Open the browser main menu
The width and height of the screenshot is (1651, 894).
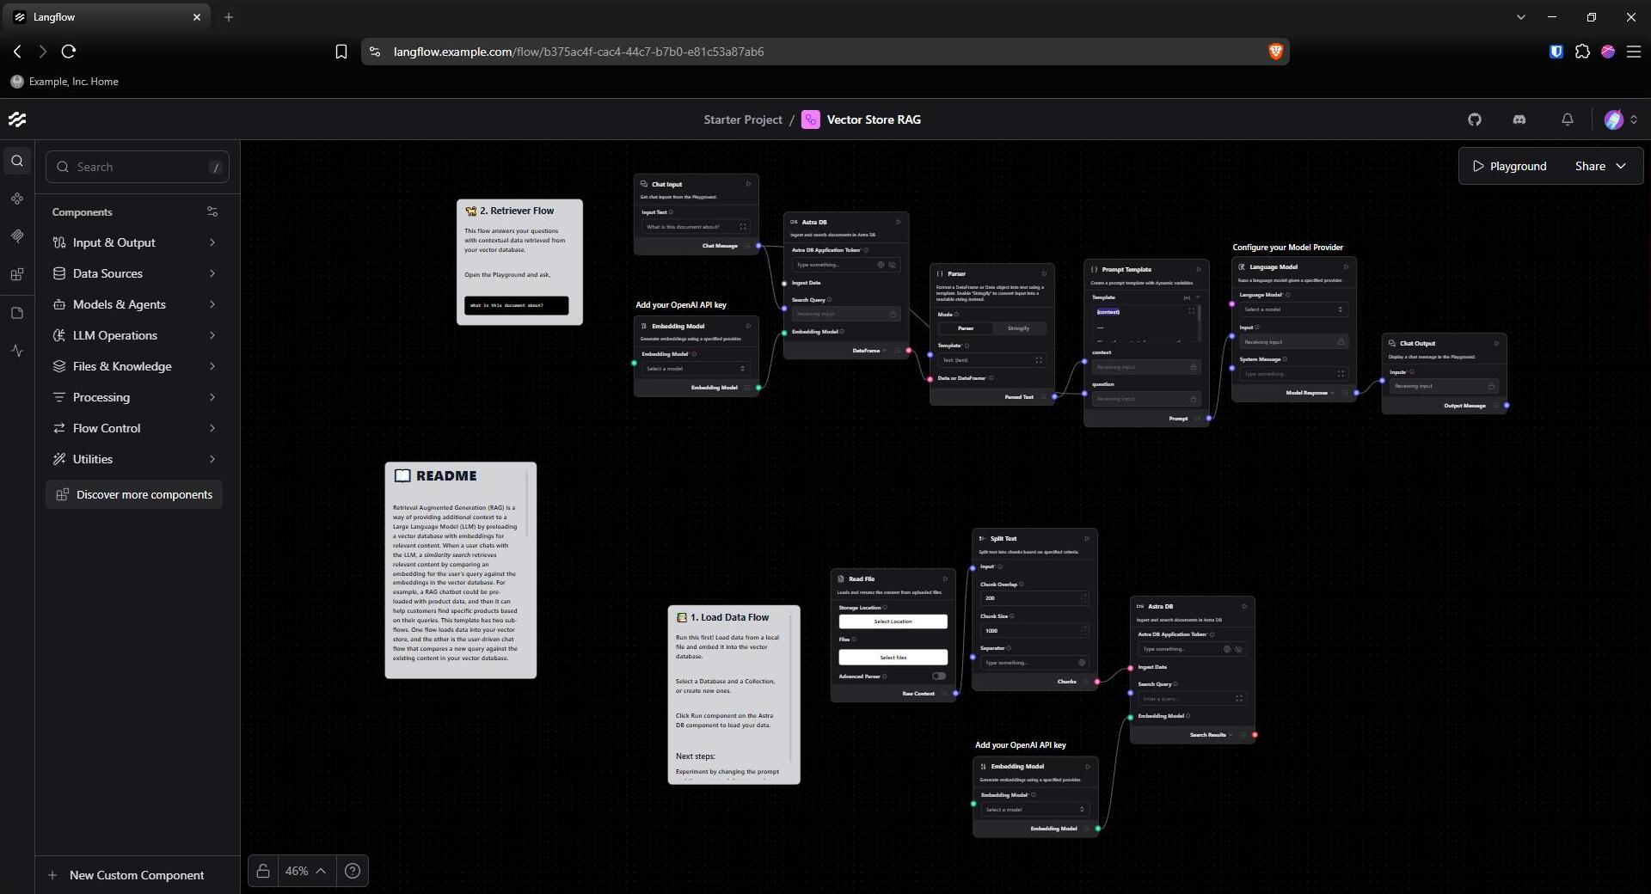pyautogui.click(x=1634, y=52)
